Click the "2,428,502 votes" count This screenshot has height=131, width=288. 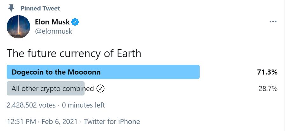(x=31, y=105)
